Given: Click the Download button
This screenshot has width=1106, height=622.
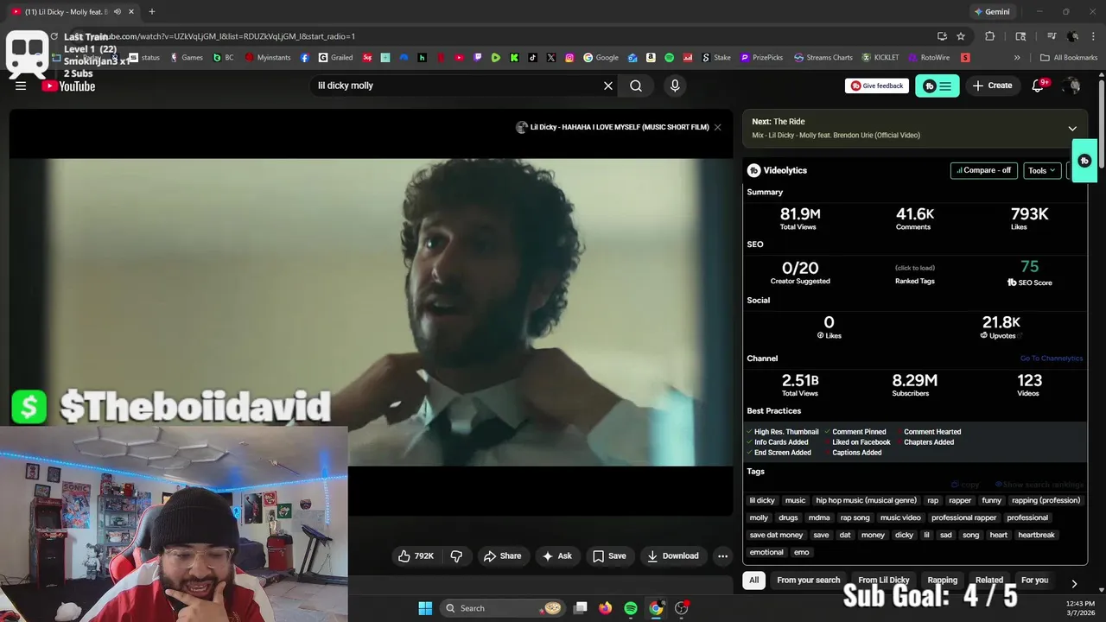Looking at the screenshot, I should pos(673,555).
